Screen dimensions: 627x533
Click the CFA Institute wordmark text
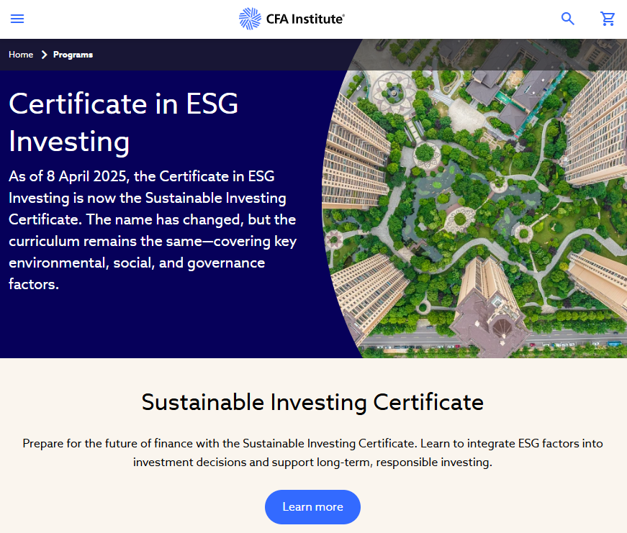[304, 19]
